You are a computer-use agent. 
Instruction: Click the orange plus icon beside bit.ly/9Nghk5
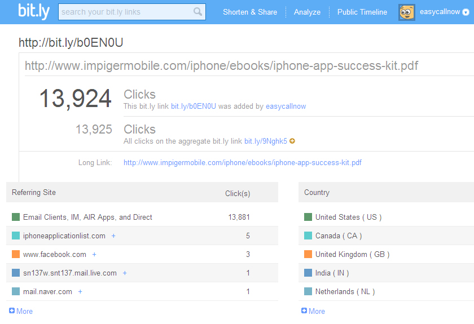coord(292,141)
